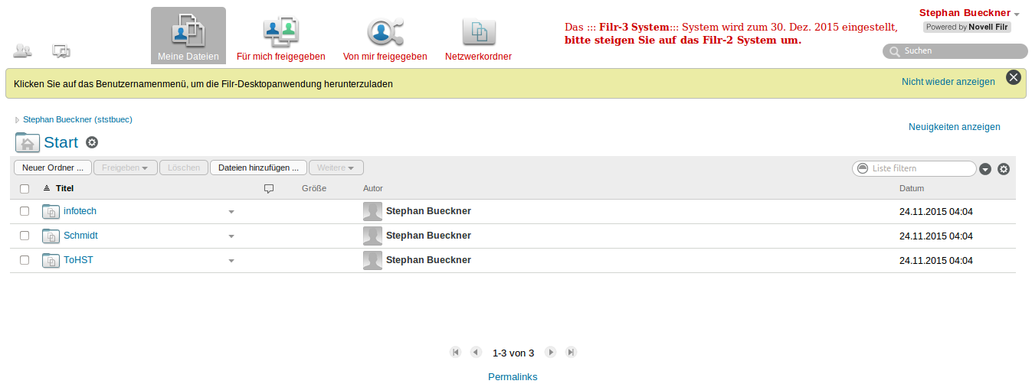
Task: Expand the filter options arrow
Action: point(985,169)
